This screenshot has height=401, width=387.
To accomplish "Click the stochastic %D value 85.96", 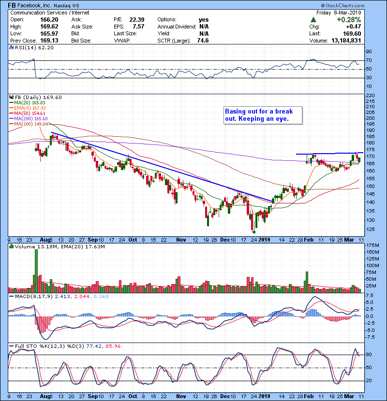I will pos(113,346).
